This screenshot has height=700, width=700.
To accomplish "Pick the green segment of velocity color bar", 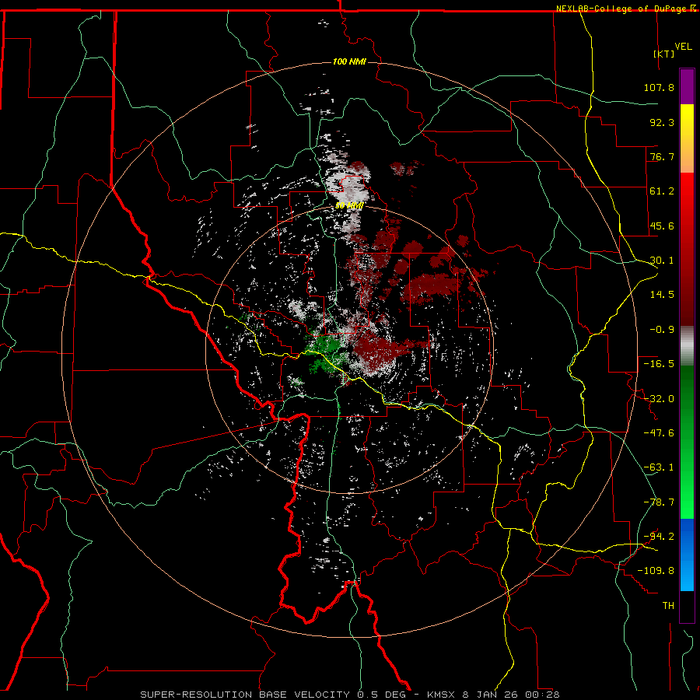I will (687, 442).
